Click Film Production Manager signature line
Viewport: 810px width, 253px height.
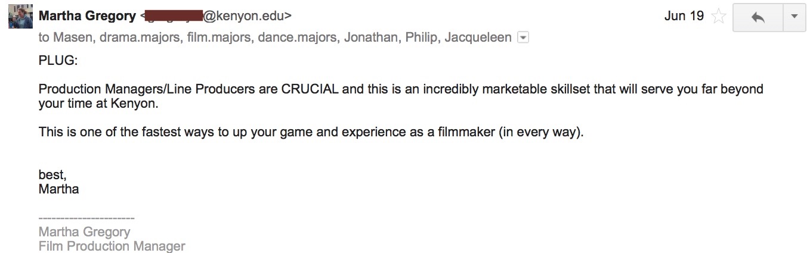[x=112, y=246]
